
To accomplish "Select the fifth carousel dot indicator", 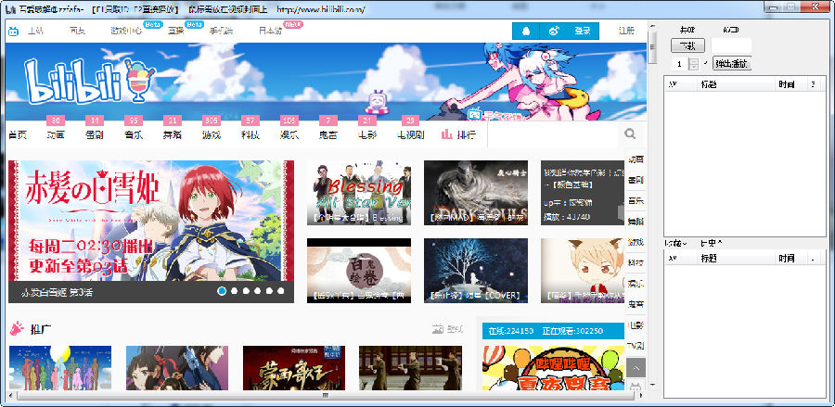I will [x=269, y=291].
